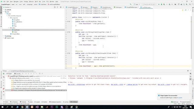Open the device selector dropdown
194x109 pixels.
pos(149,4)
